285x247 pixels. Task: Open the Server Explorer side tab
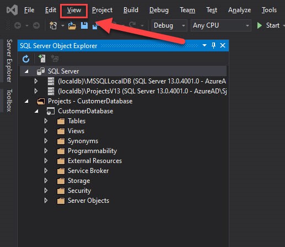click(9, 61)
